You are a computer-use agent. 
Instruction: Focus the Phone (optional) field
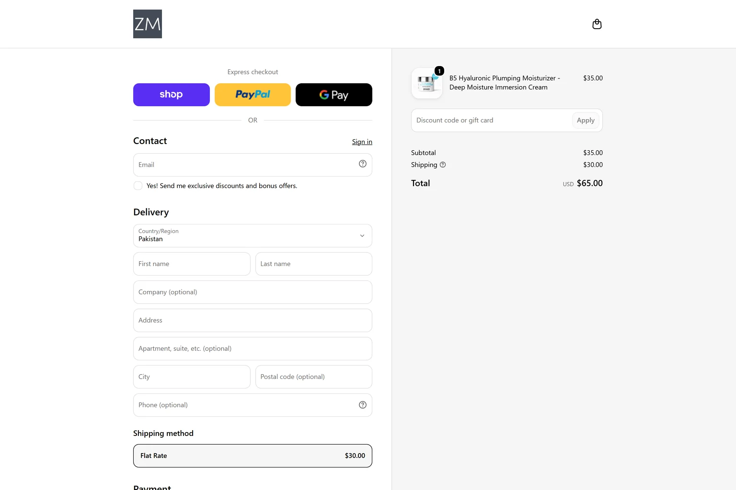tap(253, 405)
